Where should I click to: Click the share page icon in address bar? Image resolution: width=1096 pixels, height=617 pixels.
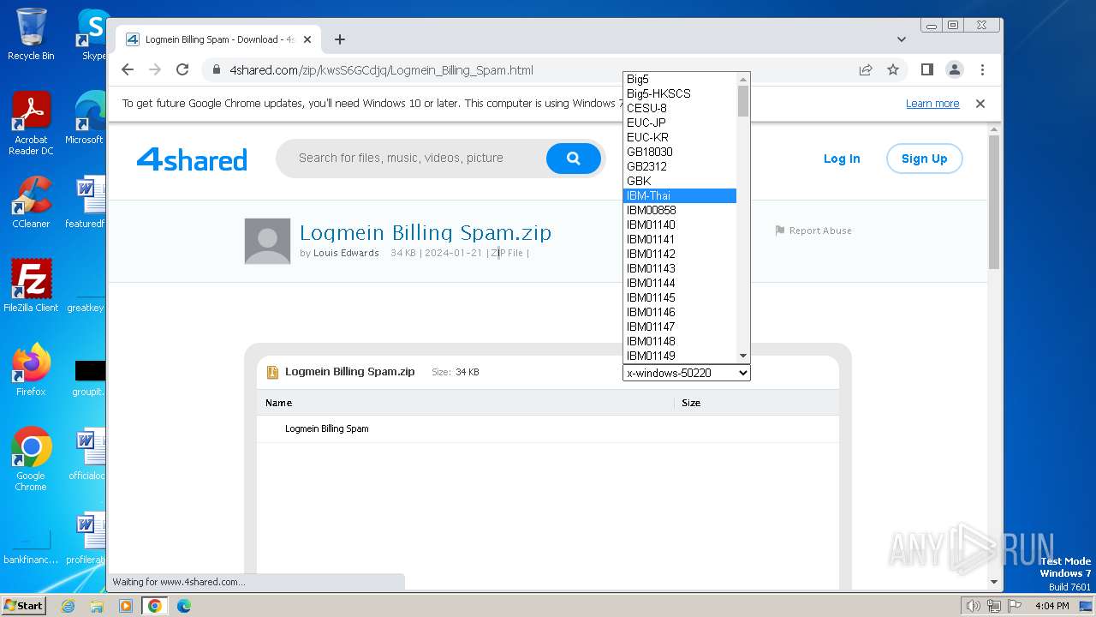pyautogui.click(x=866, y=70)
